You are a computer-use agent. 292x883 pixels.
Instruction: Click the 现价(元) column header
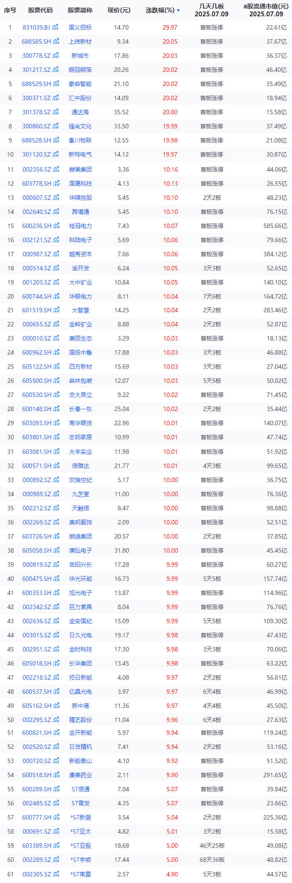pyautogui.click(x=119, y=10)
